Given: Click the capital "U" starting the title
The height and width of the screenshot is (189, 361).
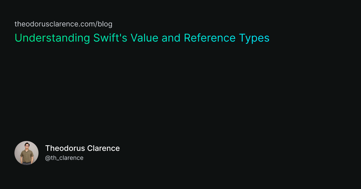Looking at the screenshot, I should pos(18,38).
